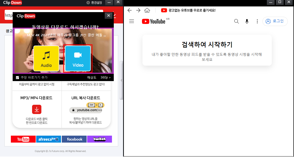The width and height of the screenshot is (294, 157).
Task: Click the red MP3/MP4 download icon
Action: pos(36,109)
